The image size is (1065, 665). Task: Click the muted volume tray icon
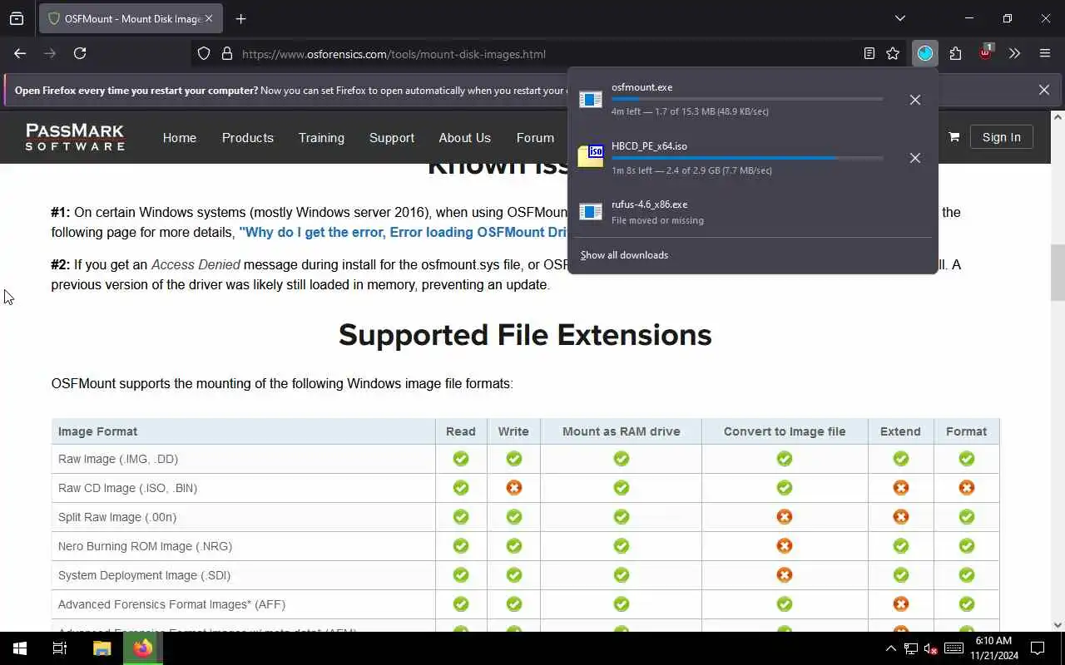931,648
